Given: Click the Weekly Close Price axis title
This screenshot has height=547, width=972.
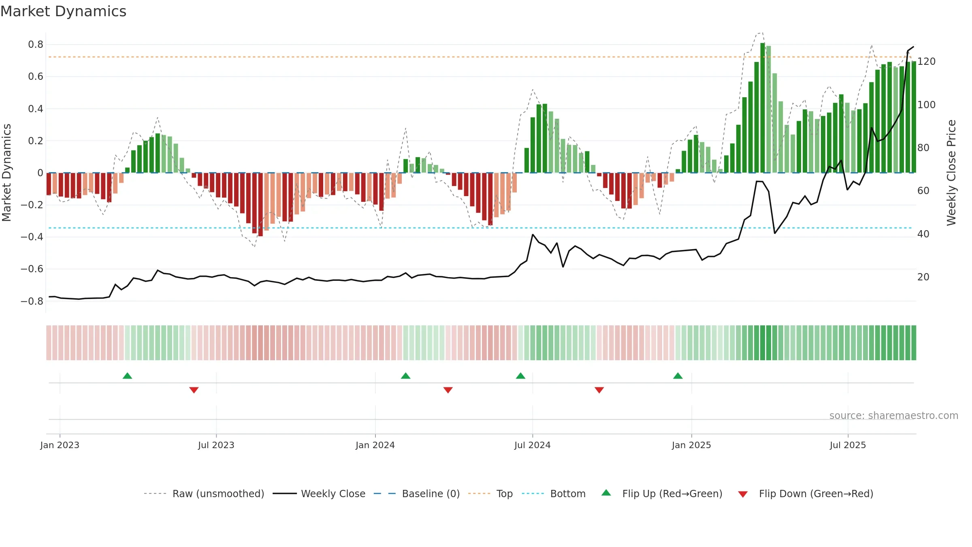Looking at the screenshot, I should coord(951,173).
